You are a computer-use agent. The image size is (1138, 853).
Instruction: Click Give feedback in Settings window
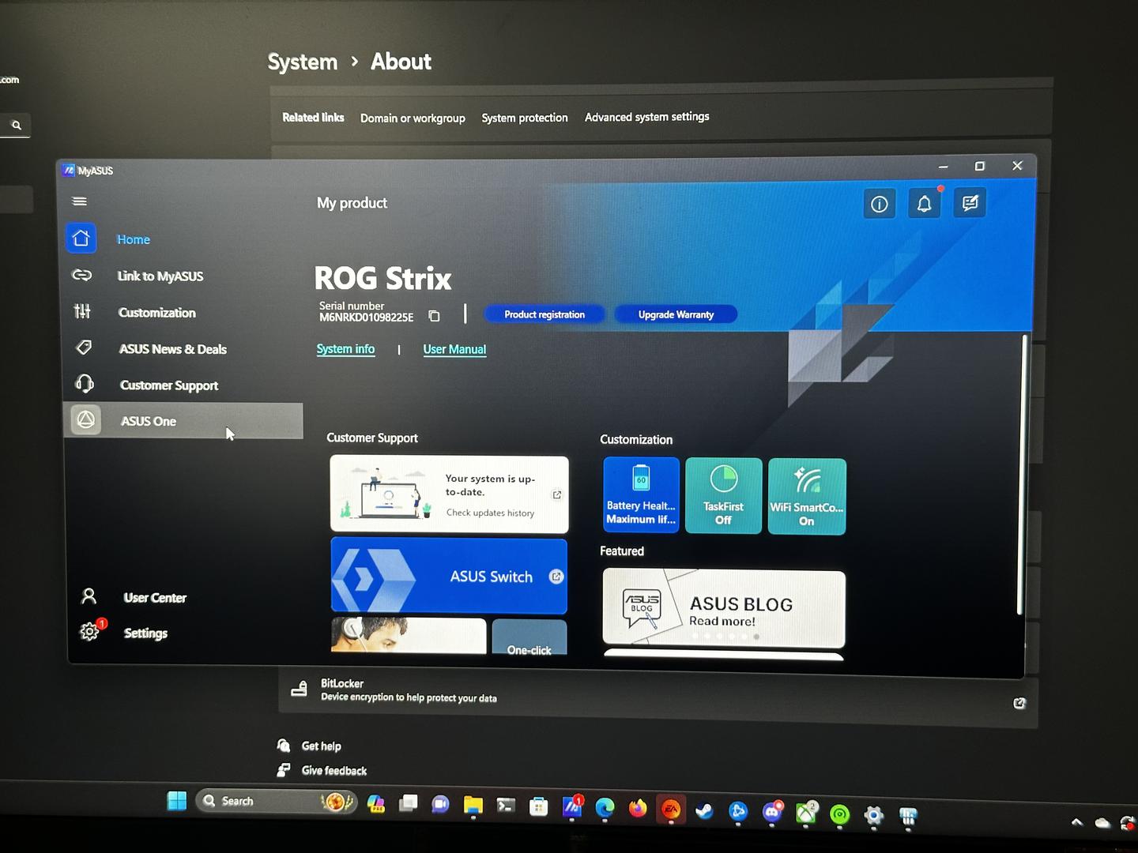[x=333, y=770]
